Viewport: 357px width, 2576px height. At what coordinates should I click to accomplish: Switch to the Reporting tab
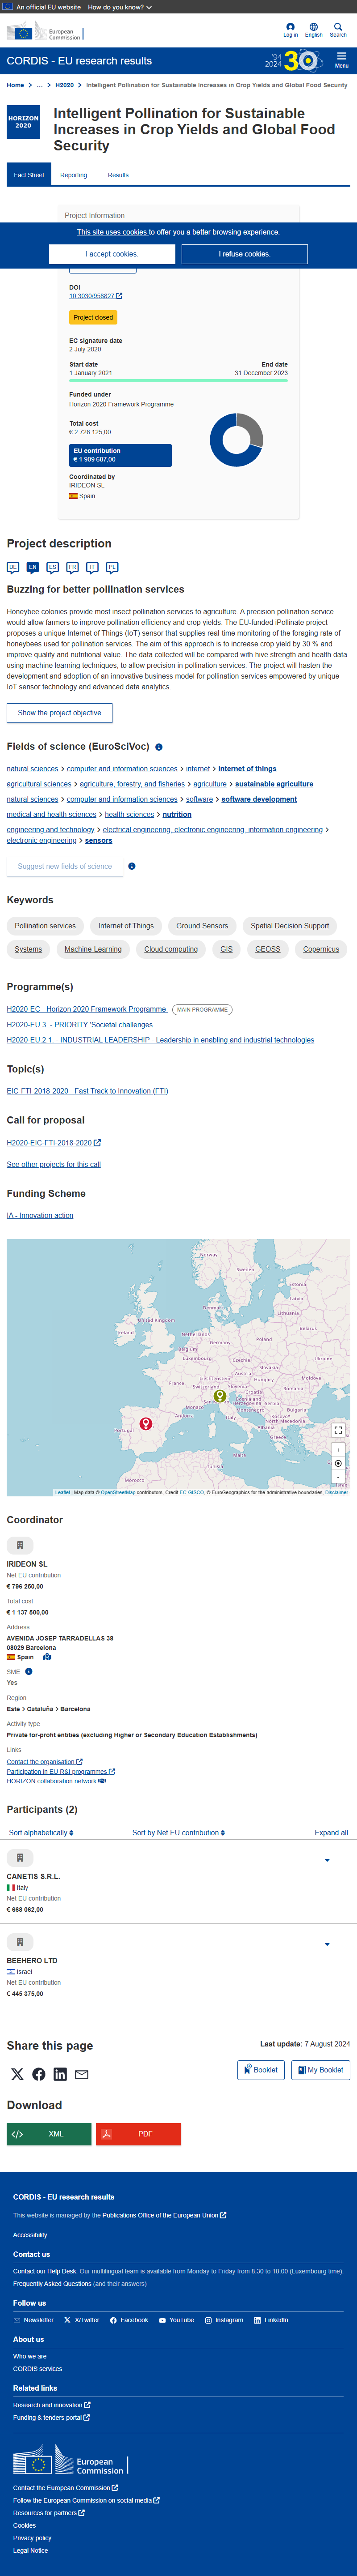pos(74,175)
